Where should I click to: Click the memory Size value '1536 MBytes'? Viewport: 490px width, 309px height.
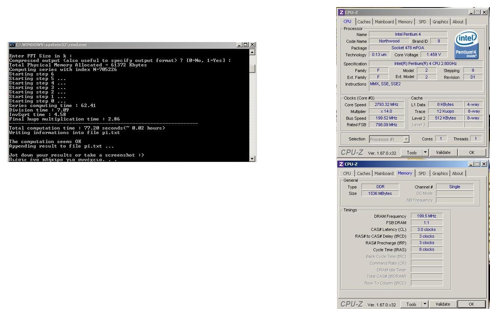click(x=380, y=193)
